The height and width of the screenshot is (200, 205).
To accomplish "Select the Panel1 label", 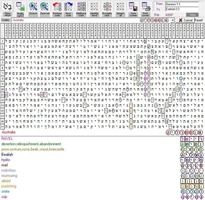I will click(199, 20).
